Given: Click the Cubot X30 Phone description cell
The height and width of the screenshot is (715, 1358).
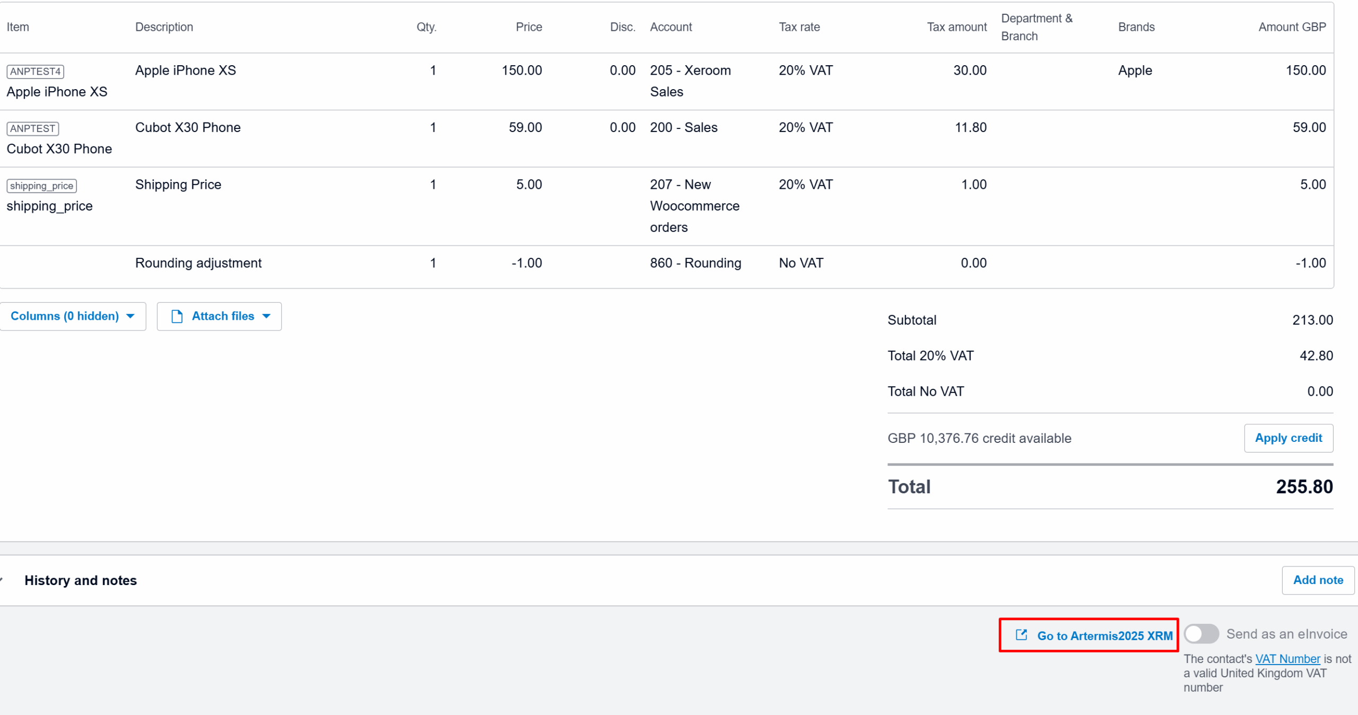Looking at the screenshot, I should (x=188, y=128).
